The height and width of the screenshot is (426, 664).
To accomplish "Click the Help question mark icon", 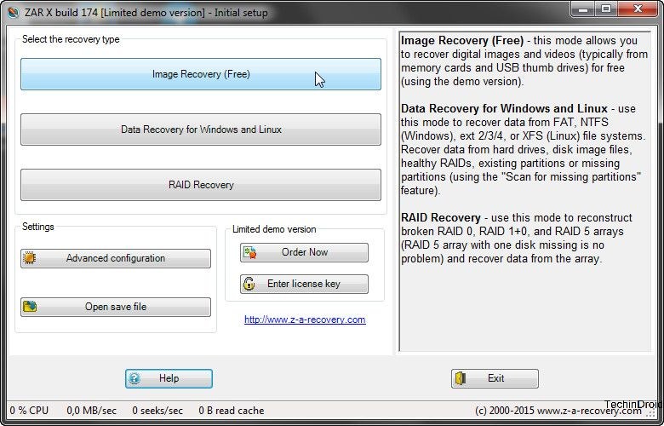I will tap(135, 378).
